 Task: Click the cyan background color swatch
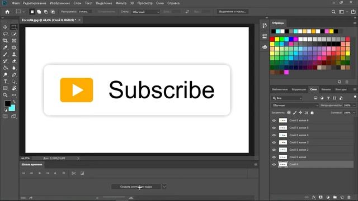coord(13,108)
